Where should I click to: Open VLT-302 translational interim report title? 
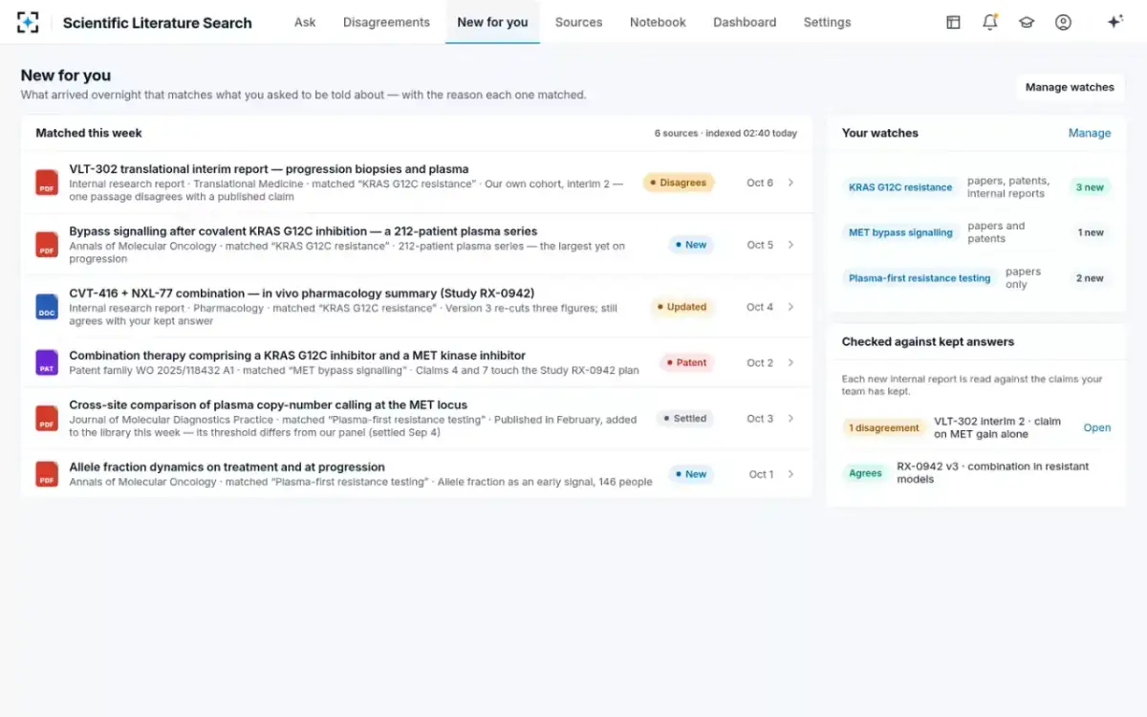[x=269, y=169]
